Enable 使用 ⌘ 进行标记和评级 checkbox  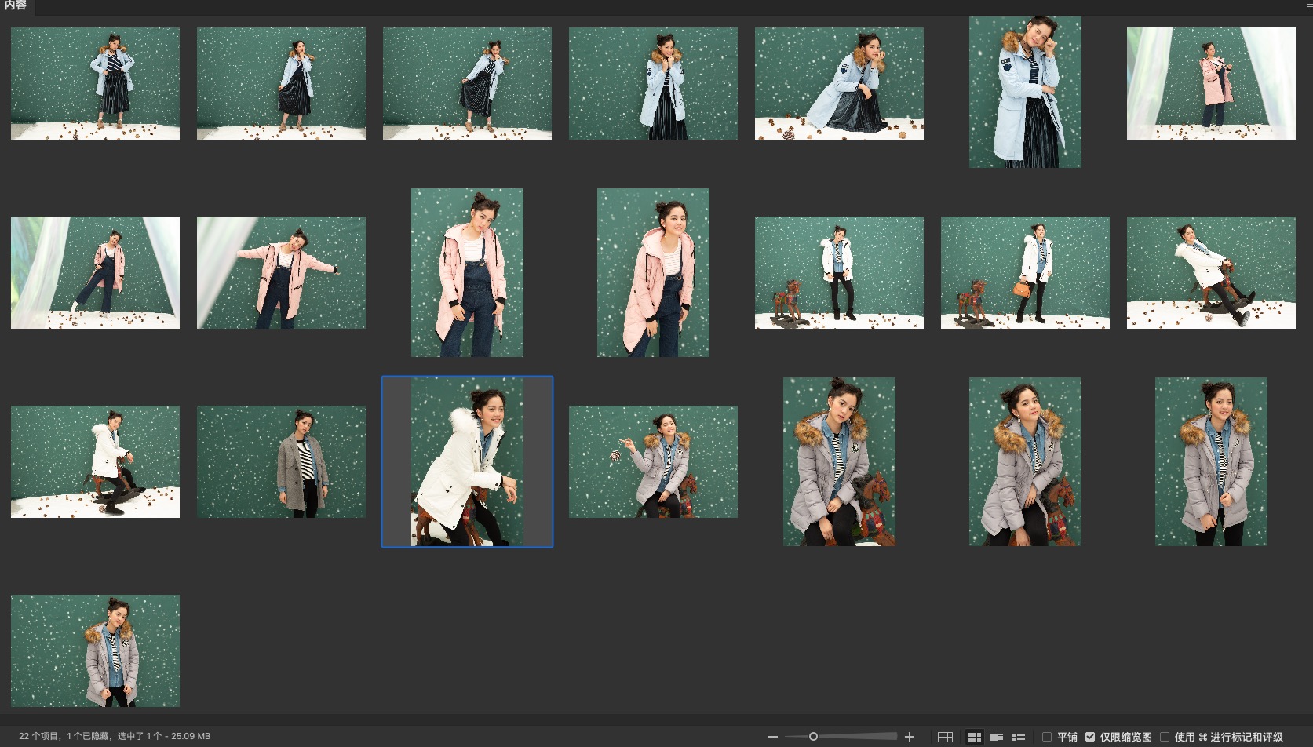coord(1165,737)
